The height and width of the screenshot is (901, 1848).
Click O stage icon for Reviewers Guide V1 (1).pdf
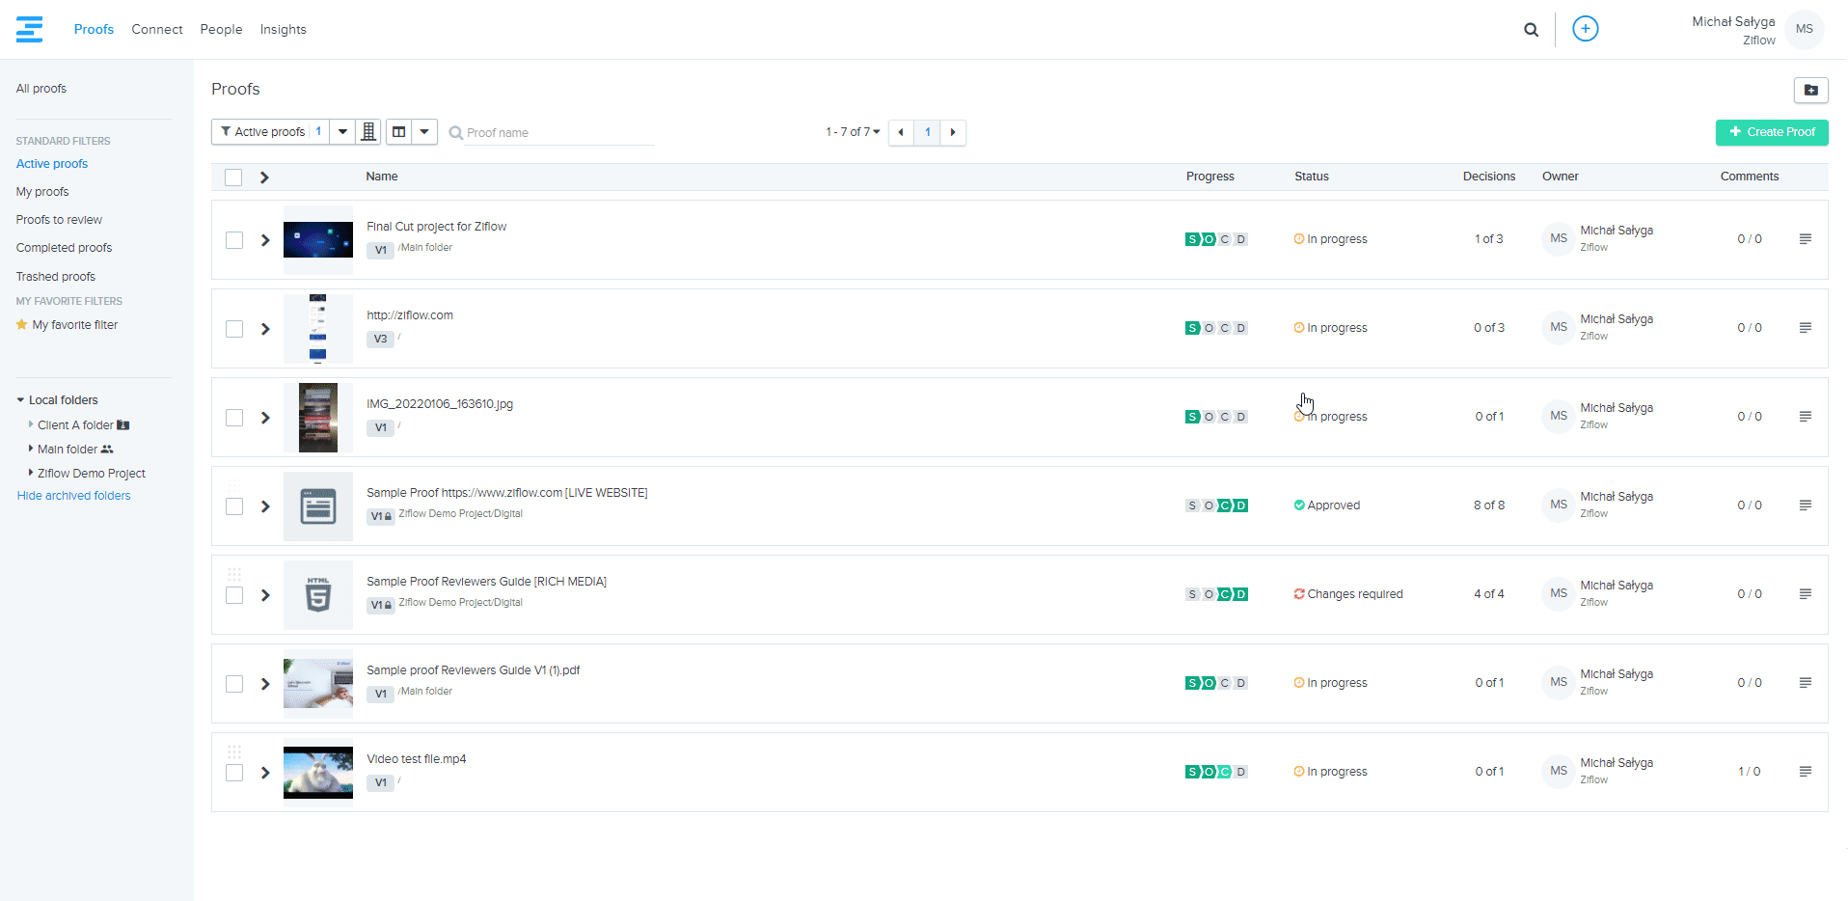pos(1209,683)
